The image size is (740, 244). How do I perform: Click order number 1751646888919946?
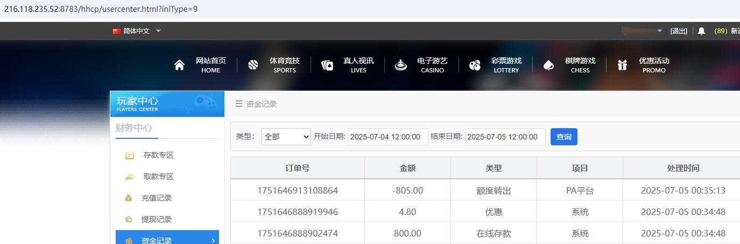click(x=298, y=212)
